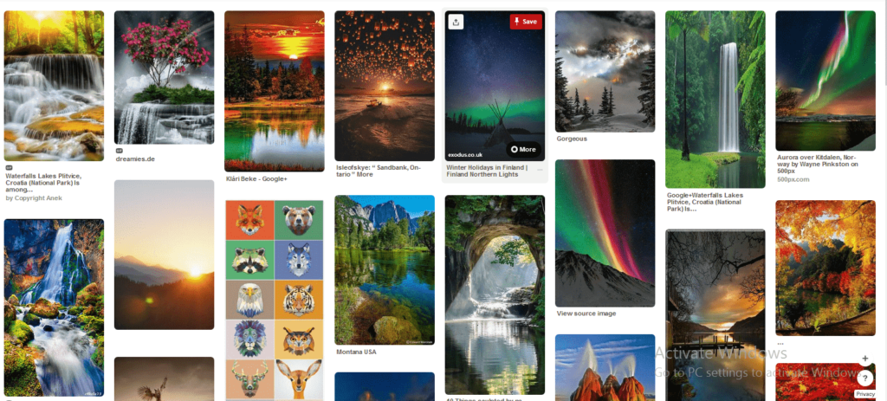Viewport: 887px width, 401px height.
Task: Open the geometric animal faces pin
Action: pyautogui.click(x=275, y=300)
